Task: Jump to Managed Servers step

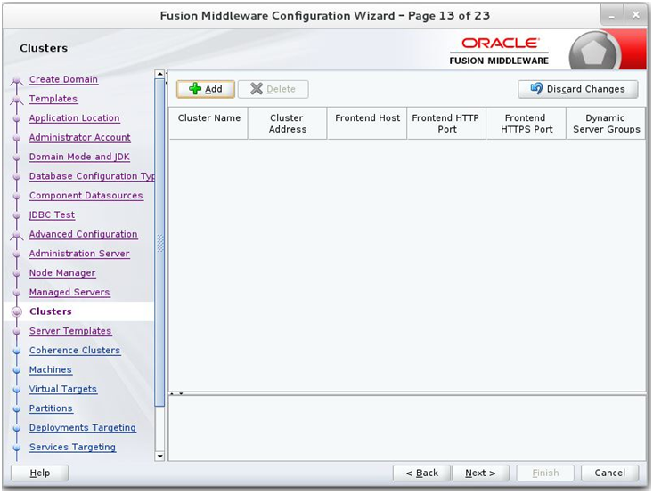Action: coord(69,293)
